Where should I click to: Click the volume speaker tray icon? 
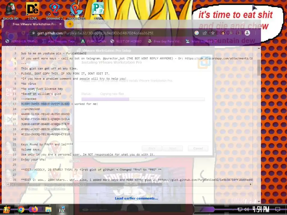pyautogui.click(x=247, y=209)
